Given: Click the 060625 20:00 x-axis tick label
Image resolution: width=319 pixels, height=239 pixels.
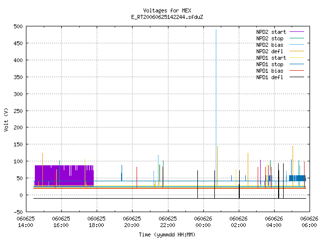Looking at the screenshot, I should pos(132,222).
